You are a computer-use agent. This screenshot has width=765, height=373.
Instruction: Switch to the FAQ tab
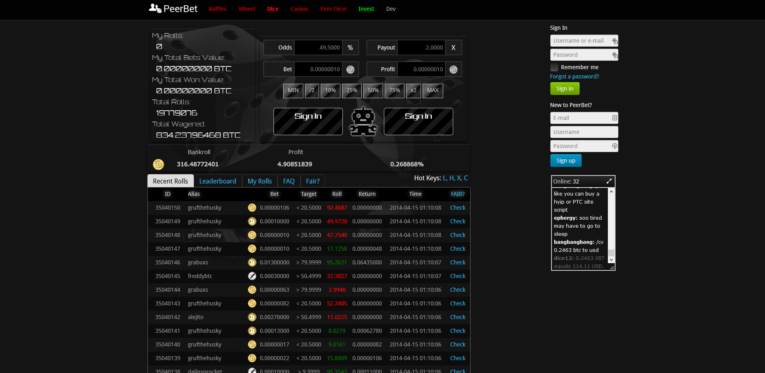(289, 181)
